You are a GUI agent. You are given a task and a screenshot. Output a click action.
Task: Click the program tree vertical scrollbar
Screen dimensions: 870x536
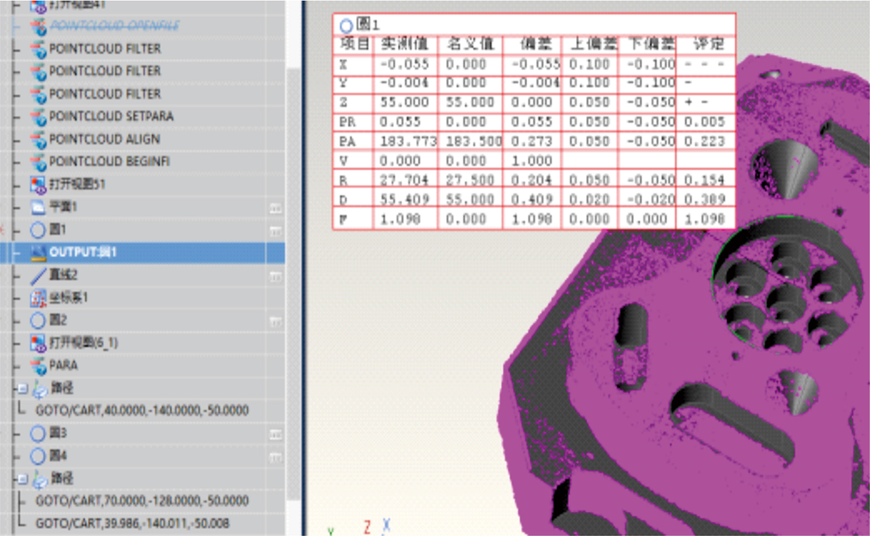click(293, 258)
